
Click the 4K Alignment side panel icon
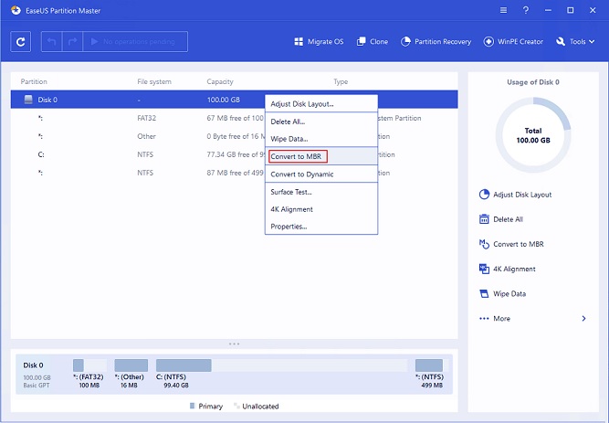(x=484, y=269)
